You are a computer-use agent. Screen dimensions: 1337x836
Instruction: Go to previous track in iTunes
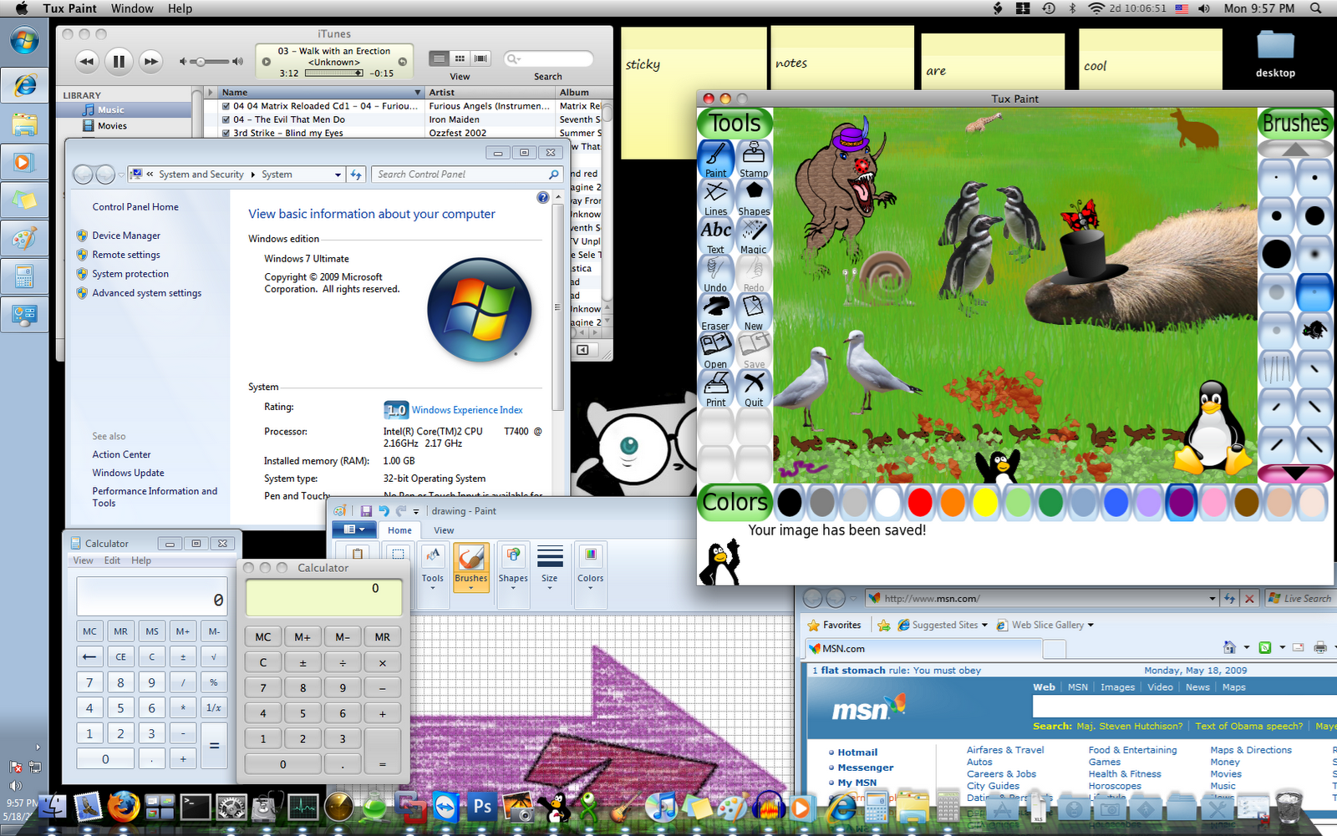pos(87,61)
